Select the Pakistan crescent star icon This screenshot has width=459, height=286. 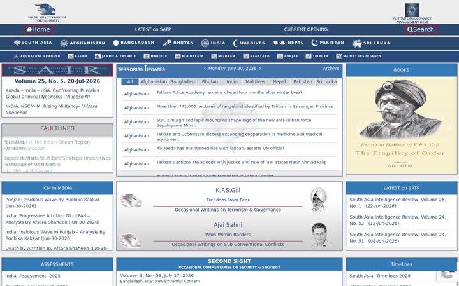click(x=315, y=43)
